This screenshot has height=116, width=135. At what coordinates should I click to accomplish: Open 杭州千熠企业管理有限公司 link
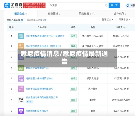pos(39,89)
